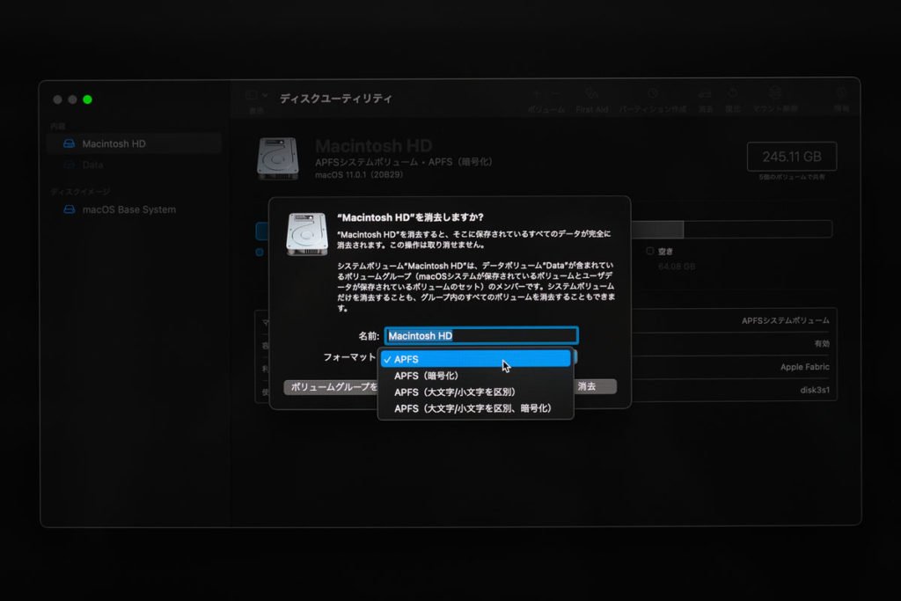Click the hard disk icon in the erase dialog

(x=307, y=234)
